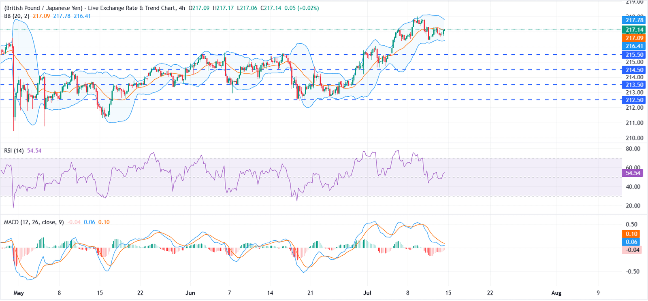The image size is (648, 301).
Task: Select the 212.50 horizontal level label
Action: (634, 100)
